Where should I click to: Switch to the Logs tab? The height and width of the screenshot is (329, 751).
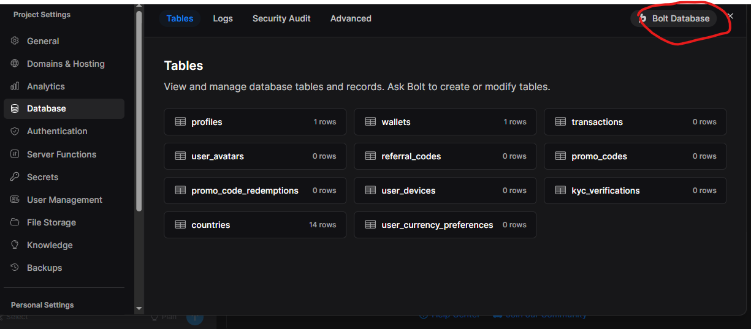click(223, 18)
